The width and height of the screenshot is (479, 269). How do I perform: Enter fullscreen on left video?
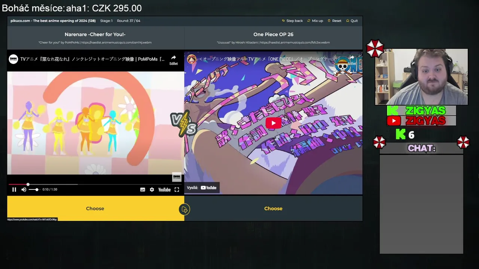177,189
